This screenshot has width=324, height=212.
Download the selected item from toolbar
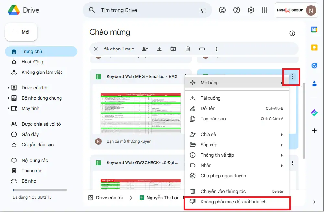(x=159, y=49)
